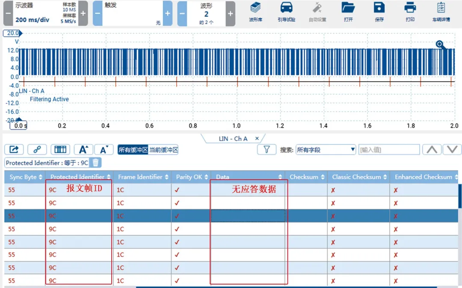Viewport: 462px width, 288px height.
Task: Click the search value input field
Action: [389, 150]
